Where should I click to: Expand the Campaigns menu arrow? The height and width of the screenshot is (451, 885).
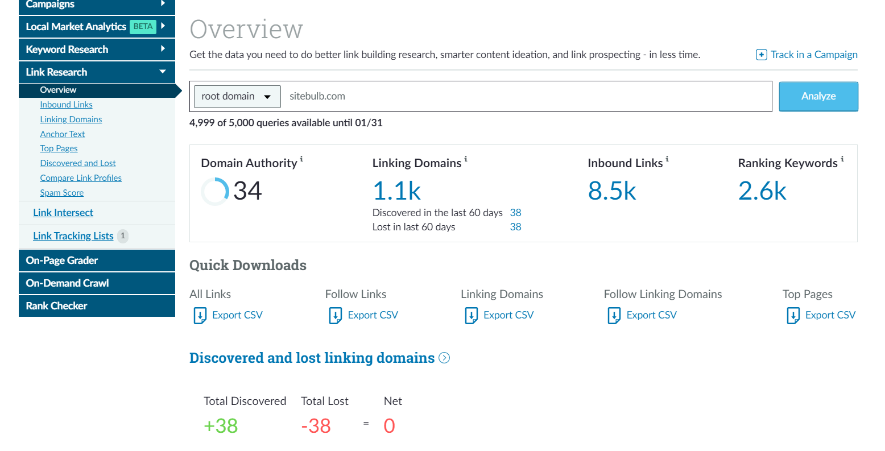(x=163, y=3)
